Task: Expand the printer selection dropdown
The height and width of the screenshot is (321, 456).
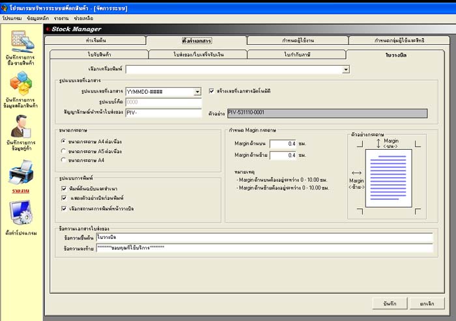Action: click(x=346, y=68)
